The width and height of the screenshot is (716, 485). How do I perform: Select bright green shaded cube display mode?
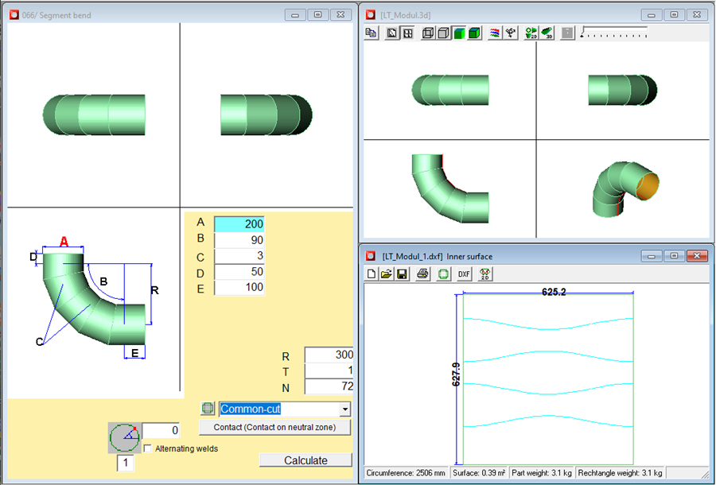(x=459, y=33)
